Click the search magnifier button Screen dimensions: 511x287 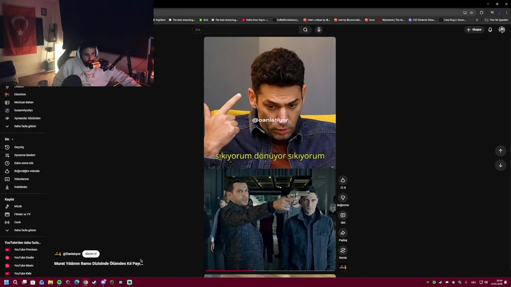tap(305, 29)
